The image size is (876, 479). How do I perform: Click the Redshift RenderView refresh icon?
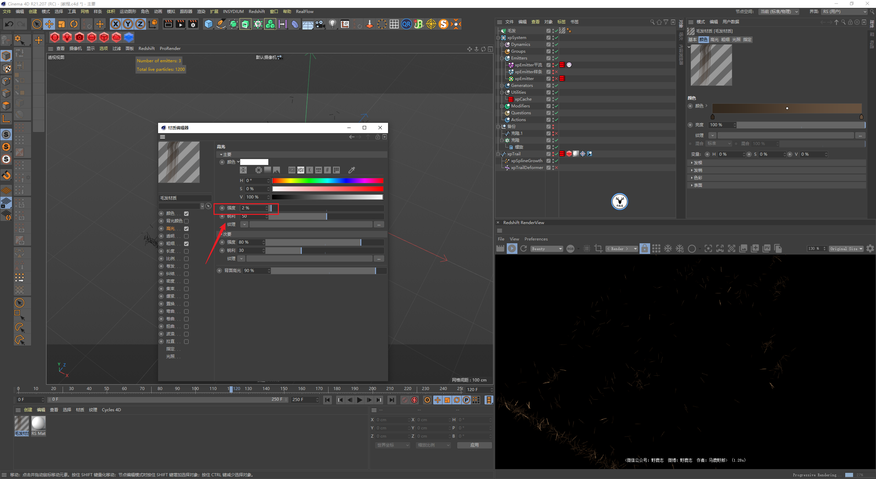click(524, 249)
